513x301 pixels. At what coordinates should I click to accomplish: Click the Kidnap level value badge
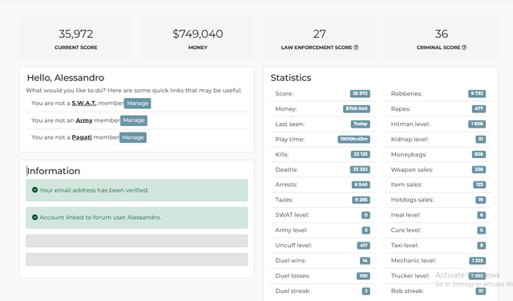point(481,139)
